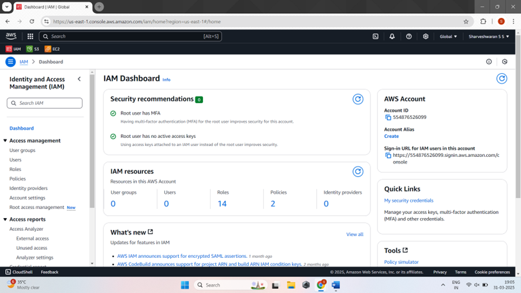
Task: Click the Info link beside IAM Dashboard
Action: coord(167,80)
